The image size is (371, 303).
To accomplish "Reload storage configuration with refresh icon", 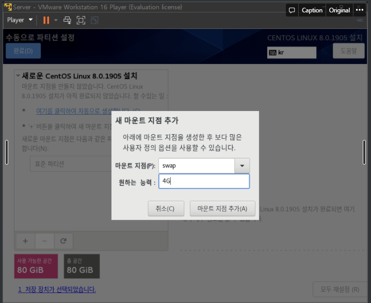I will (63, 241).
